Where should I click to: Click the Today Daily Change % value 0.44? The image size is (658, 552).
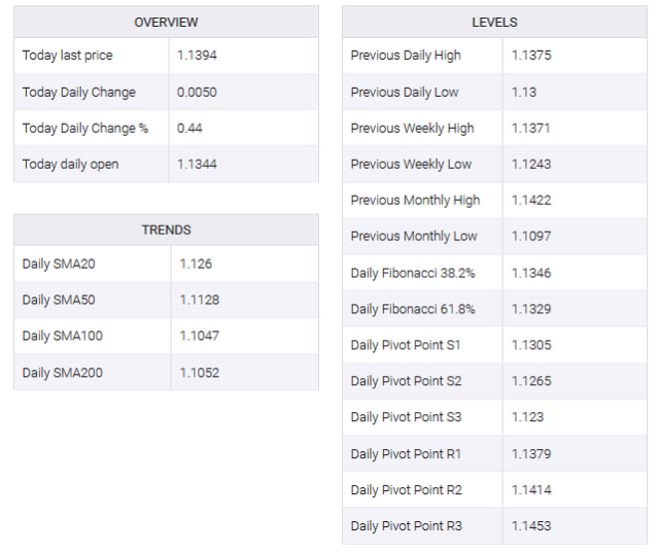pos(189,128)
